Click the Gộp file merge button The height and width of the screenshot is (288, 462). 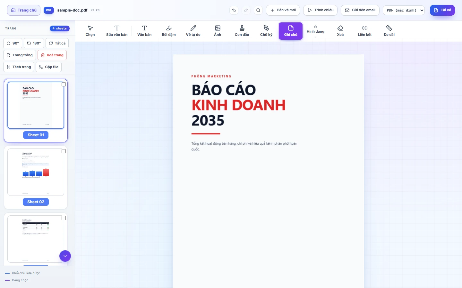tap(49, 67)
